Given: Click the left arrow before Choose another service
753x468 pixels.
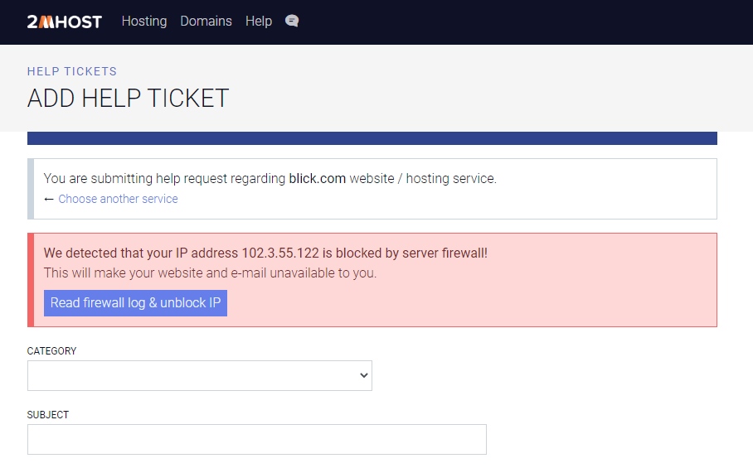Looking at the screenshot, I should [x=49, y=199].
